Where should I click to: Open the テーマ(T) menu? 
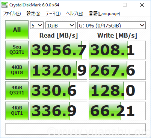[x=53, y=14]
